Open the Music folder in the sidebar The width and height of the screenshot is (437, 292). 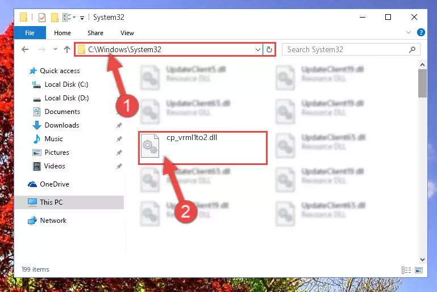(53, 139)
